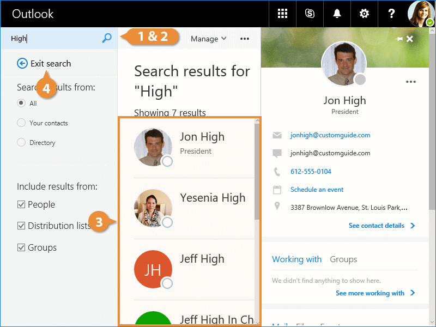
Task: Show notifications bell panel
Action: tap(337, 14)
